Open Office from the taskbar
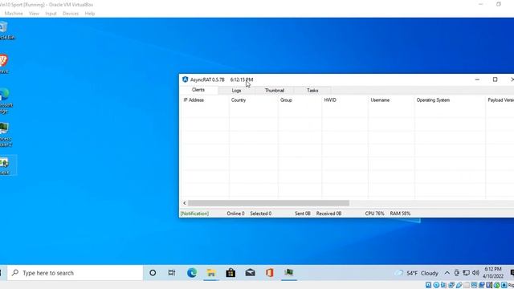Image resolution: width=514 pixels, height=289 pixels. [270, 273]
